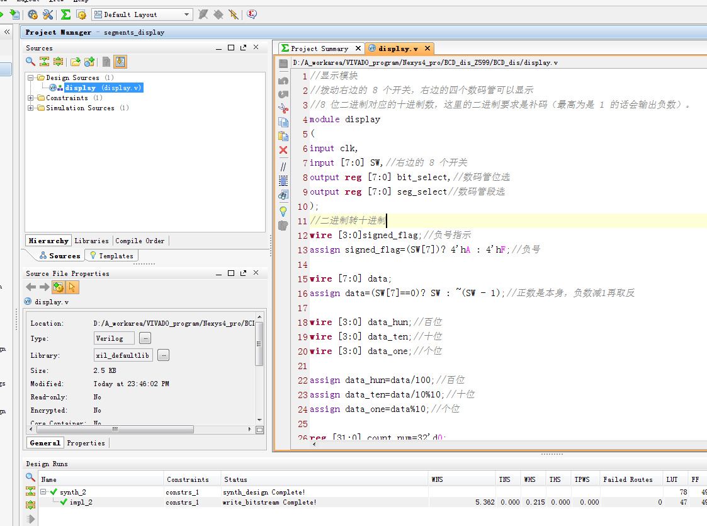Open the Hierarchy tab
707x526 pixels.
(48, 241)
